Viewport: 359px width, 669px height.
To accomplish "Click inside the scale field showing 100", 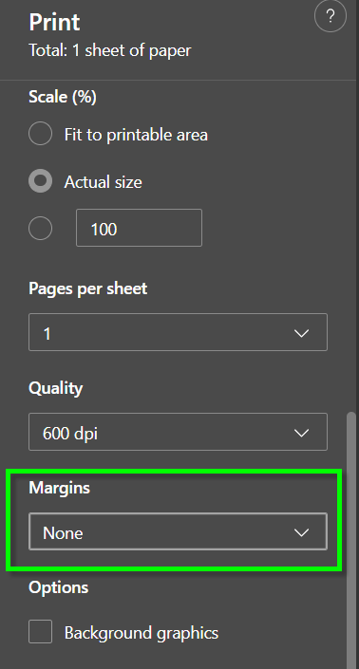I will click(140, 228).
